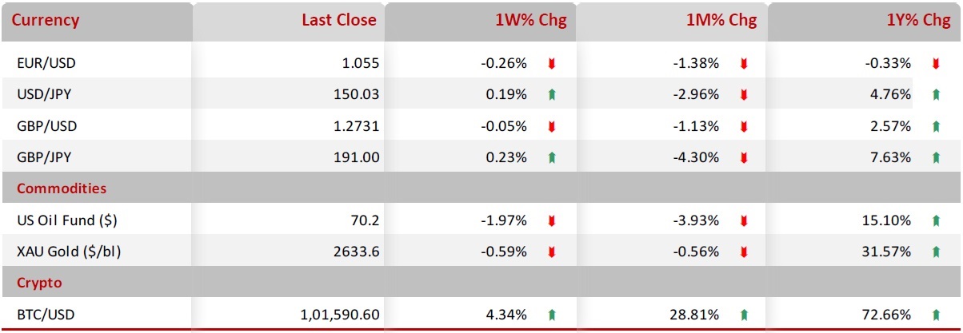Select the Crypto section row
The width and height of the screenshot is (963, 333).
point(39,283)
